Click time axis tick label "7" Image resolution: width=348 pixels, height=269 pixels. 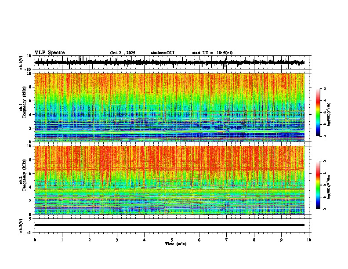[x=227, y=240]
